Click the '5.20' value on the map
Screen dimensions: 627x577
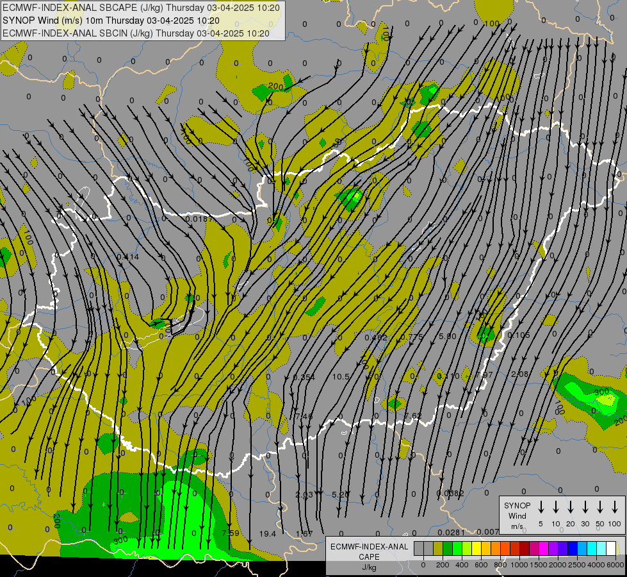tap(341, 494)
